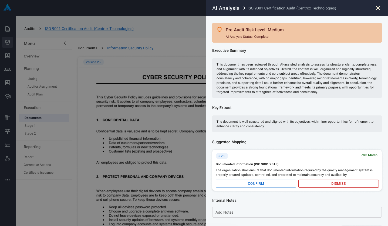Click the AI Analysis Status: Complete text
This screenshot has width=388, height=226.
pos(247,37)
